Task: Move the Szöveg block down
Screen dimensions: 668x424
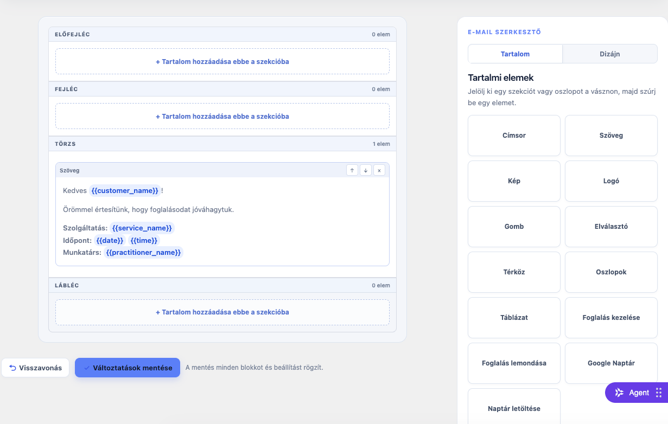Action: (366, 170)
